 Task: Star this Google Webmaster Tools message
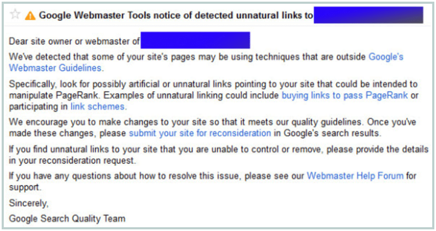(x=15, y=14)
